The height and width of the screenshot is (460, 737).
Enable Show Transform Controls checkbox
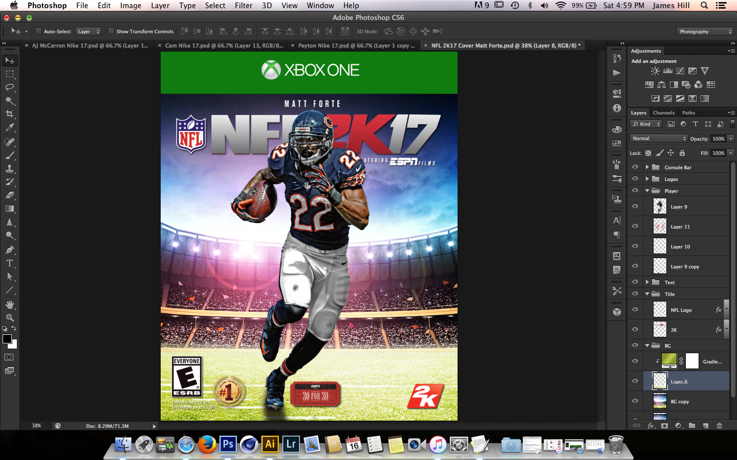point(111,31)
